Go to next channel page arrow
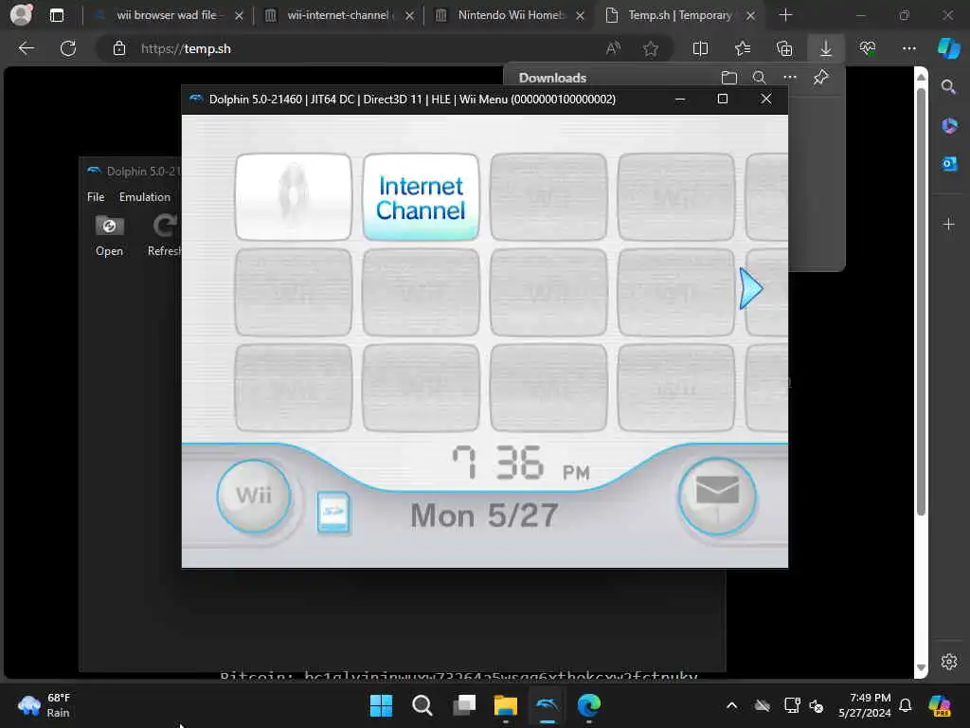Screen dimensions: 970x728 coord(751,288)
